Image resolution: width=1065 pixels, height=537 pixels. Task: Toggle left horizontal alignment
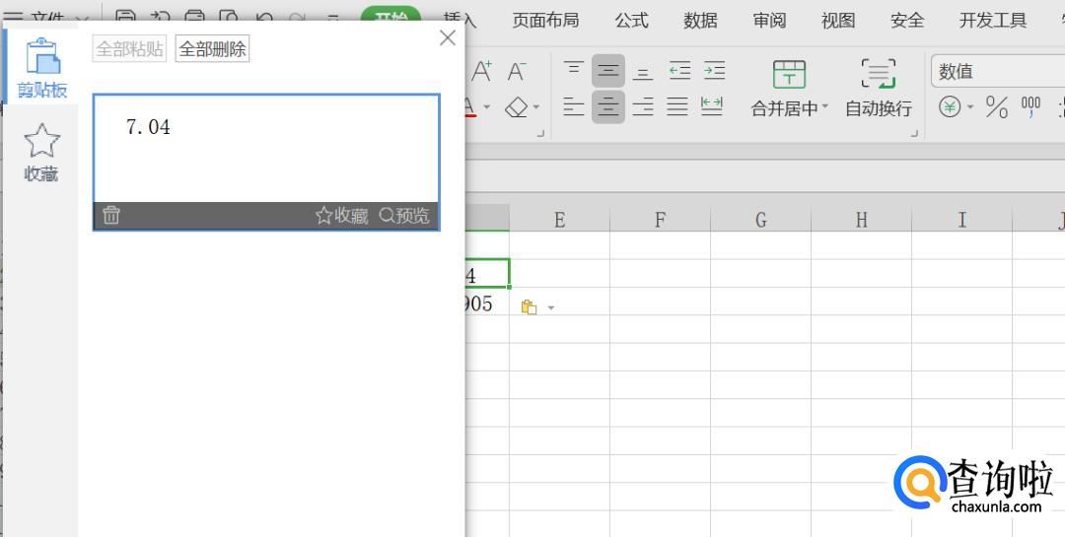pos(574,106)
